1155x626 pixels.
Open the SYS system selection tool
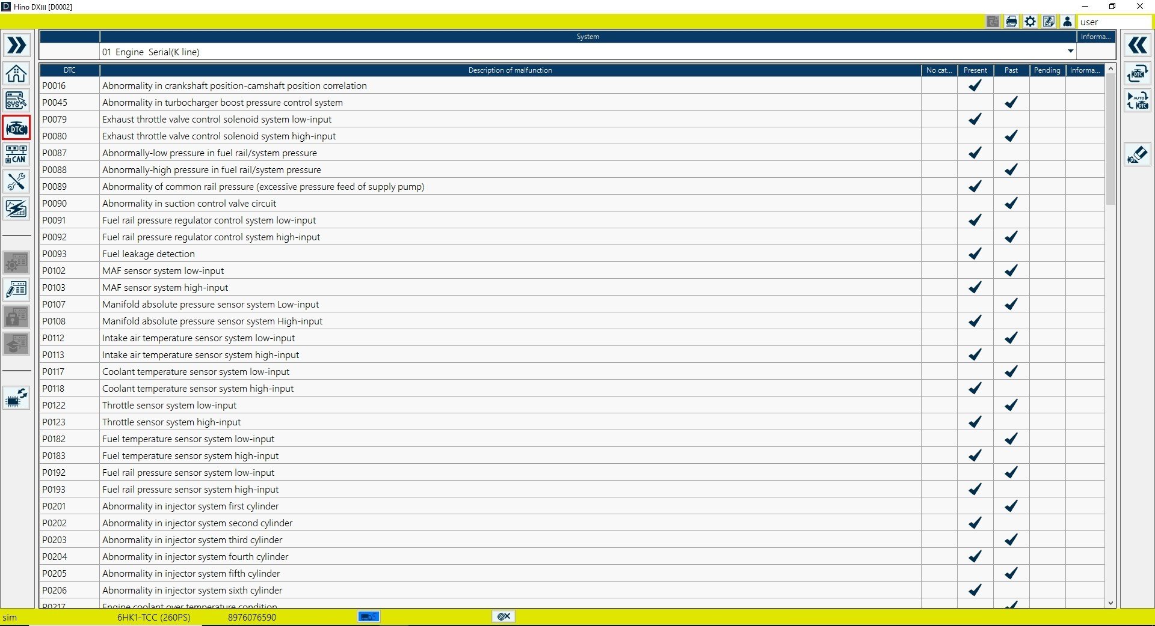point(16,100)
